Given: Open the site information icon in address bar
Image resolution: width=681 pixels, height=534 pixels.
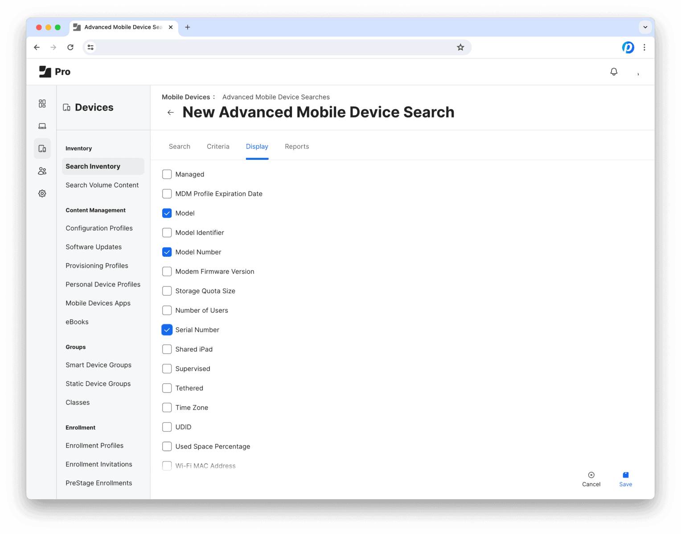Looking at the screenshot, I should [90, 47].
